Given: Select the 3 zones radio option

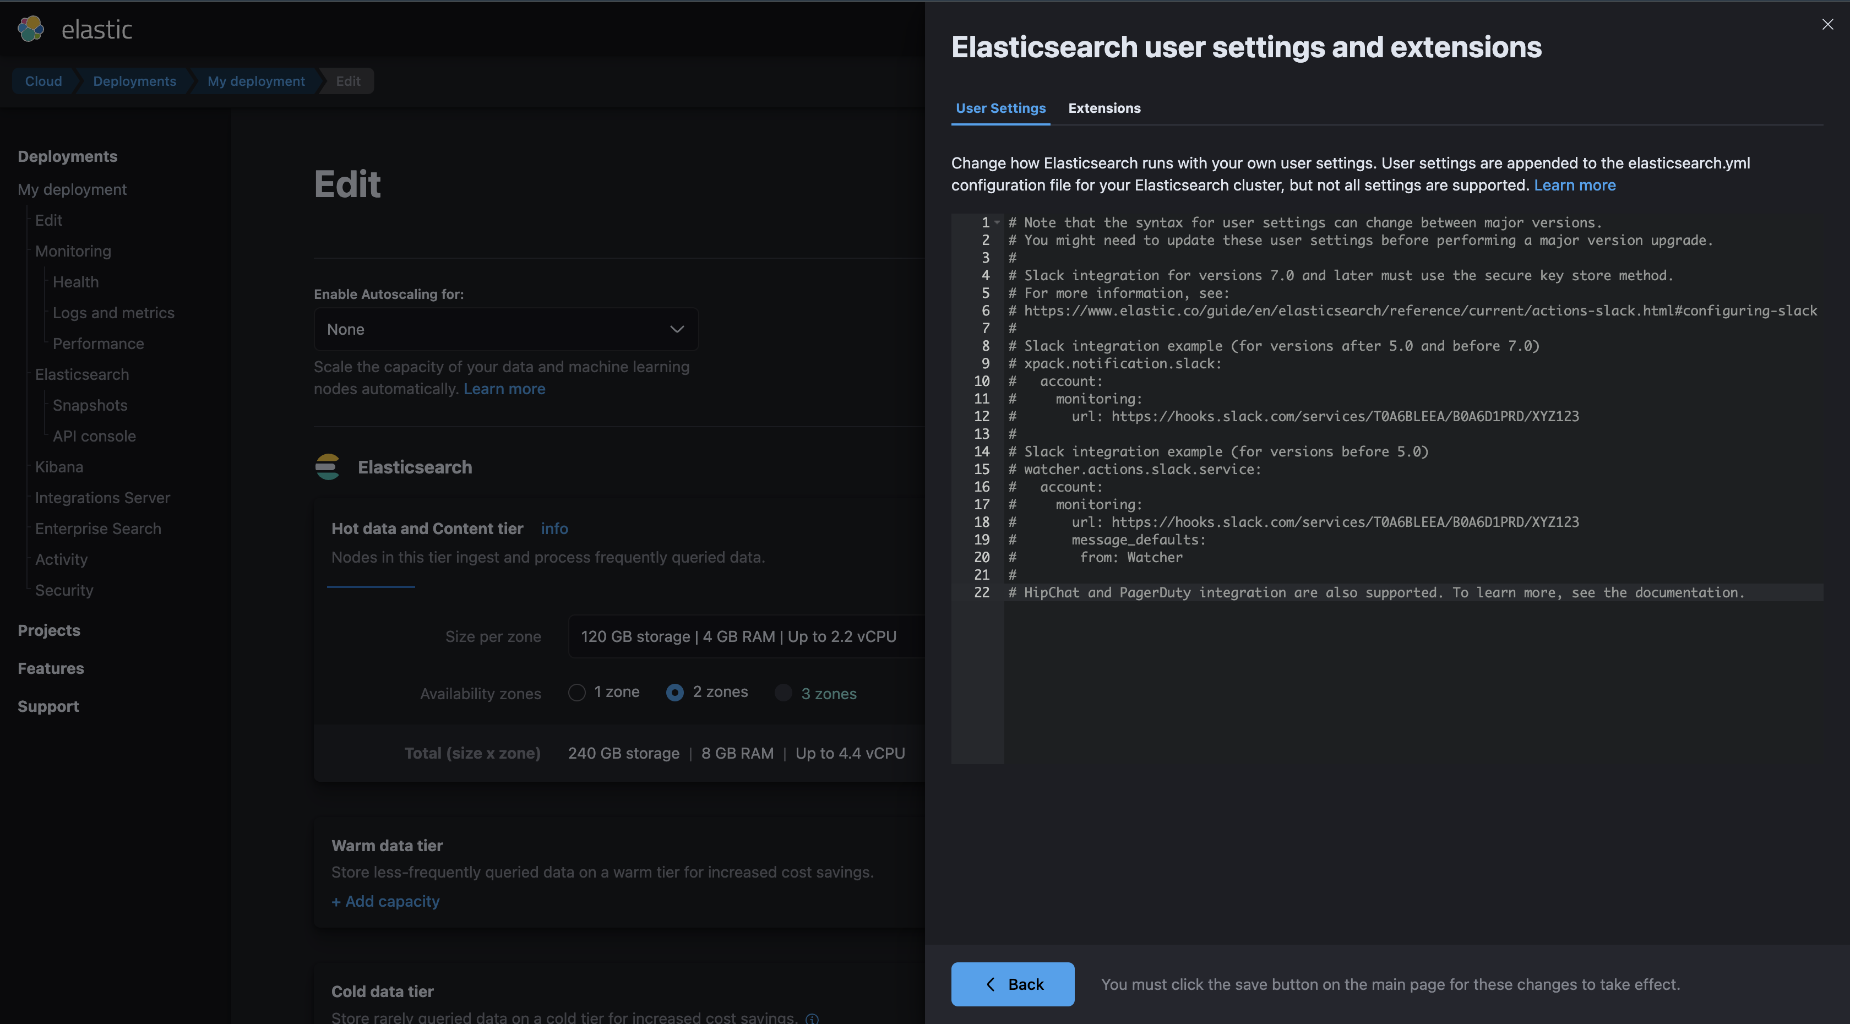Looking at the screenshot, I should point(783,692).
